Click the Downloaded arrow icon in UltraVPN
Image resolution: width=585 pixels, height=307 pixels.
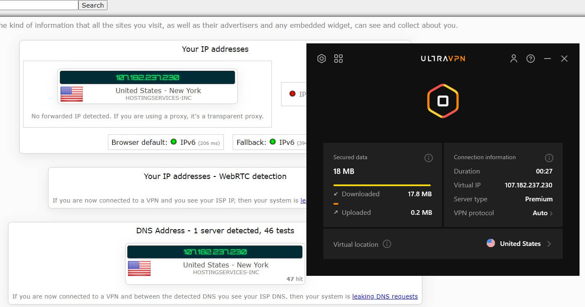(336, 194)
